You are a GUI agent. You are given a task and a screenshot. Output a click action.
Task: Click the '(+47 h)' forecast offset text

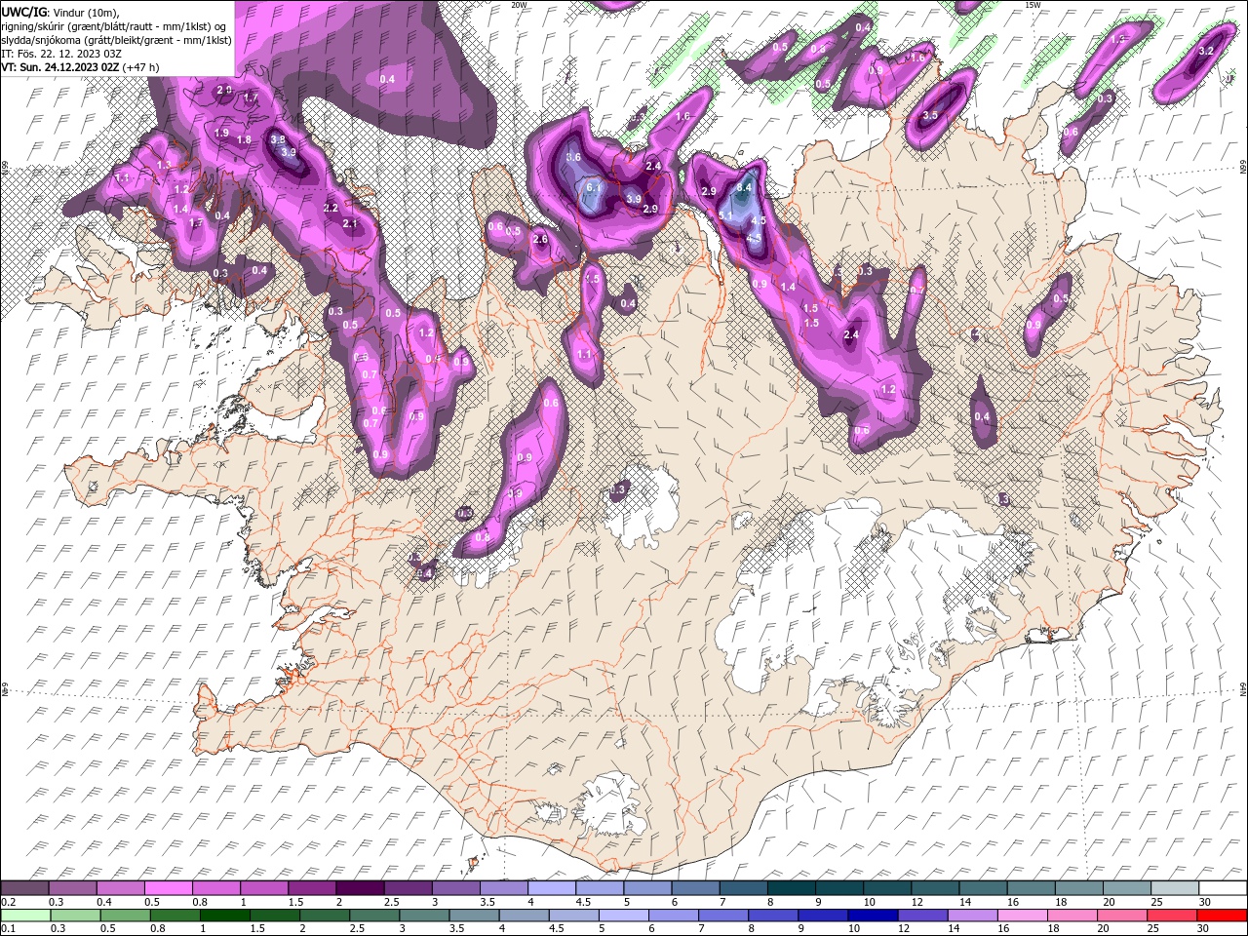click(141, 66)
